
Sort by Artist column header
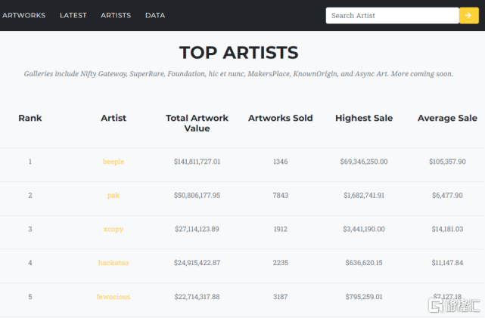pos(113,118)
